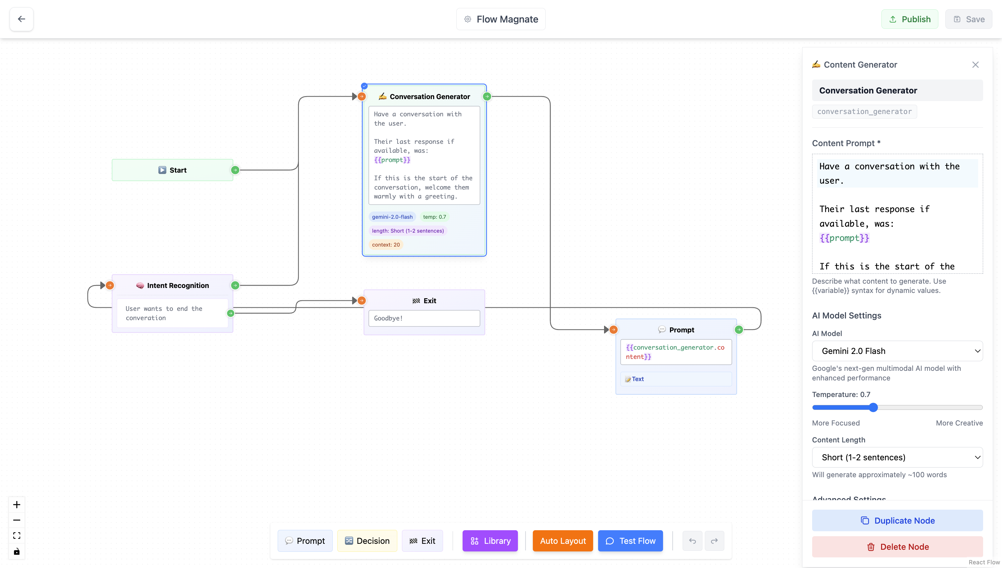Click the writing hand icon on Conversation Generator
Image resolution: width=1002 pixels, height=568 pixels.
382,96
